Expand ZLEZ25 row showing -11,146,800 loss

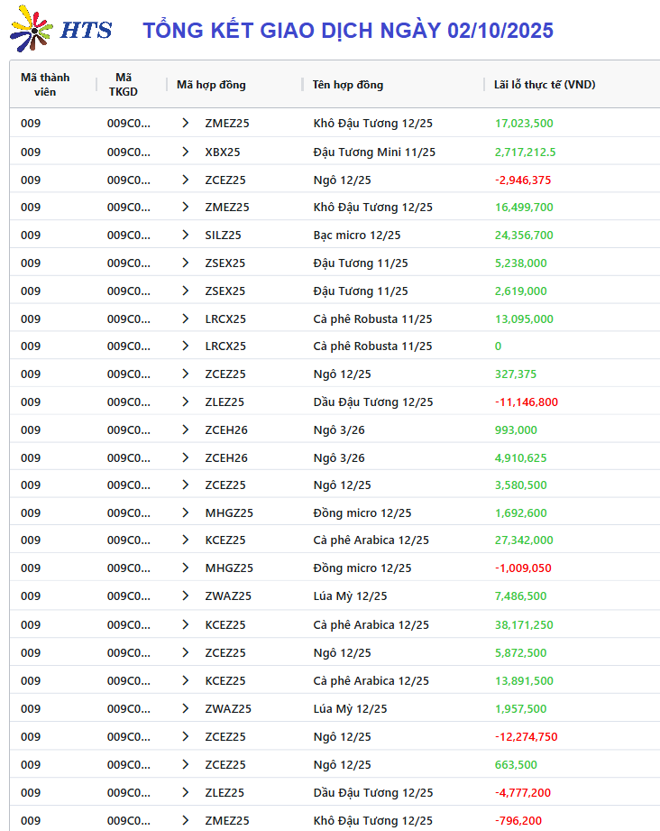(186, 402)
